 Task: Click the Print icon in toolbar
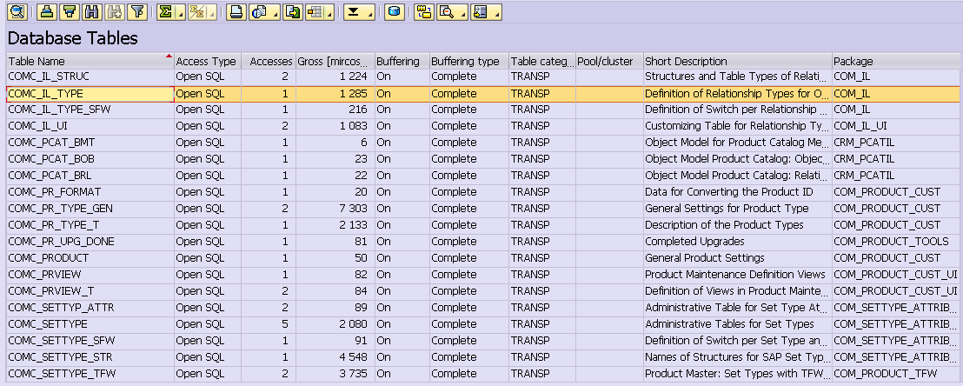click(x=236, y=11)
